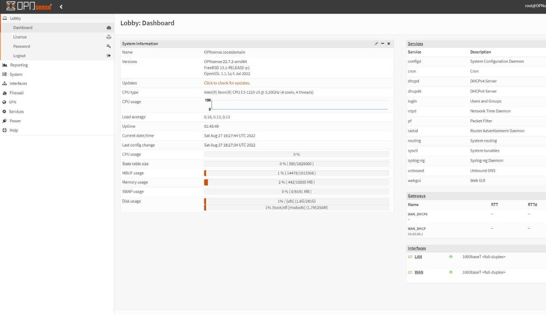Click the uptime value 01:43:49
The image size is (546, 315).
[211, 126]
